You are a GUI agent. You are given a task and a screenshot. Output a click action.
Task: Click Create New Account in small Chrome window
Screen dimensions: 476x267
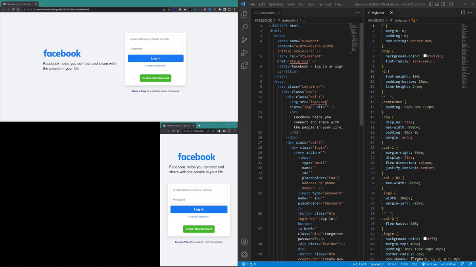click(x=199, y=229)
